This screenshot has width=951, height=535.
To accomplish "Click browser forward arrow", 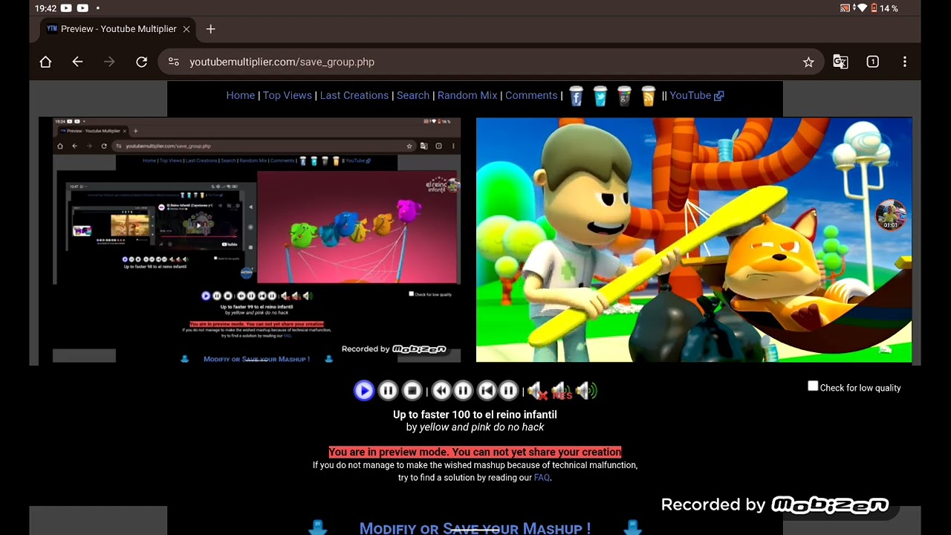I will [109, 62].
